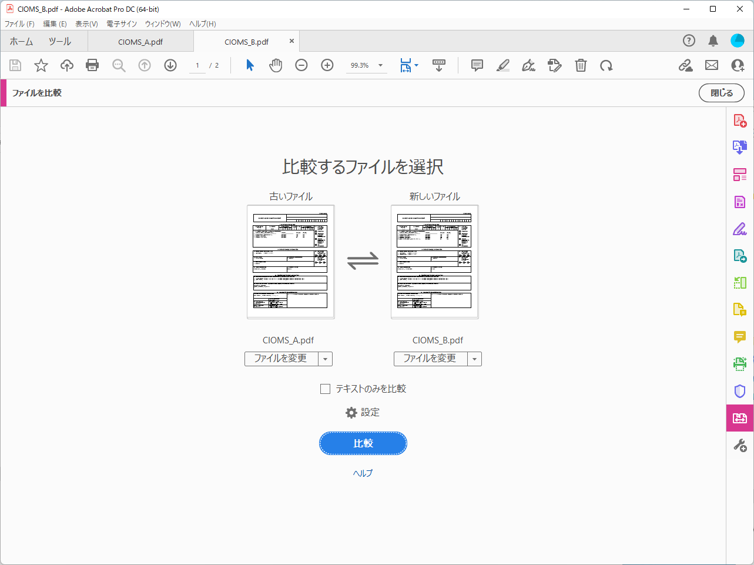The height and width of the screenshot is (565, 754).
Task: Expand the dropdown arrow under CIOMS_A.pdf
Action: coord(325,359)
